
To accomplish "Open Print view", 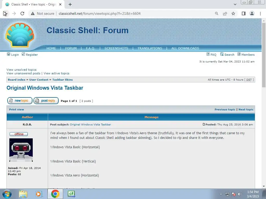I will (16, 110).
